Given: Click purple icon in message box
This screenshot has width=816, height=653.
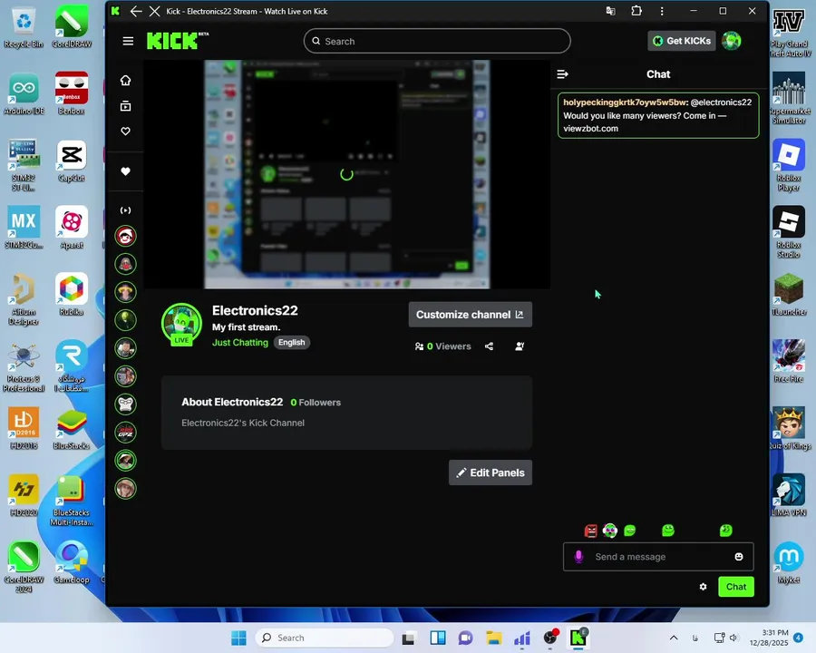Looking at the screenshot, I should pyautogui.click(x=578, y=557).
